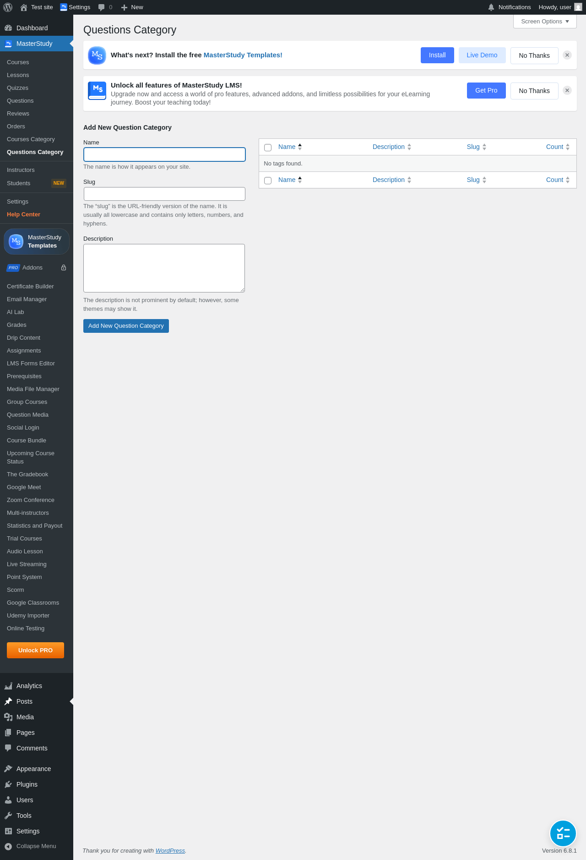The height and width of the screenshot is (860, 586).
Task: Sort by Description in table header
Action: [392, 147]
